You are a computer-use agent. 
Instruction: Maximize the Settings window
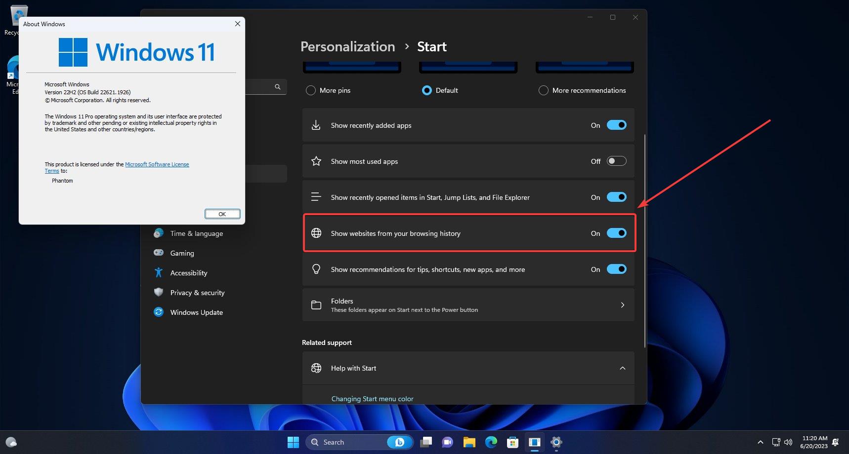[x=613, y=17]
